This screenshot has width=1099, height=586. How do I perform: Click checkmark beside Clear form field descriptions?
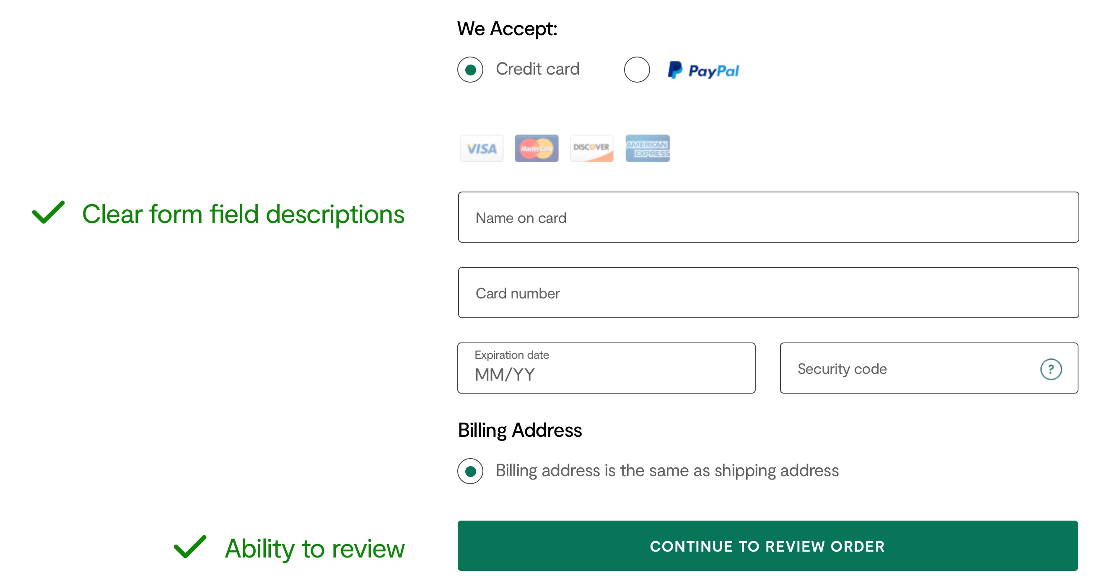pos(49,212)
